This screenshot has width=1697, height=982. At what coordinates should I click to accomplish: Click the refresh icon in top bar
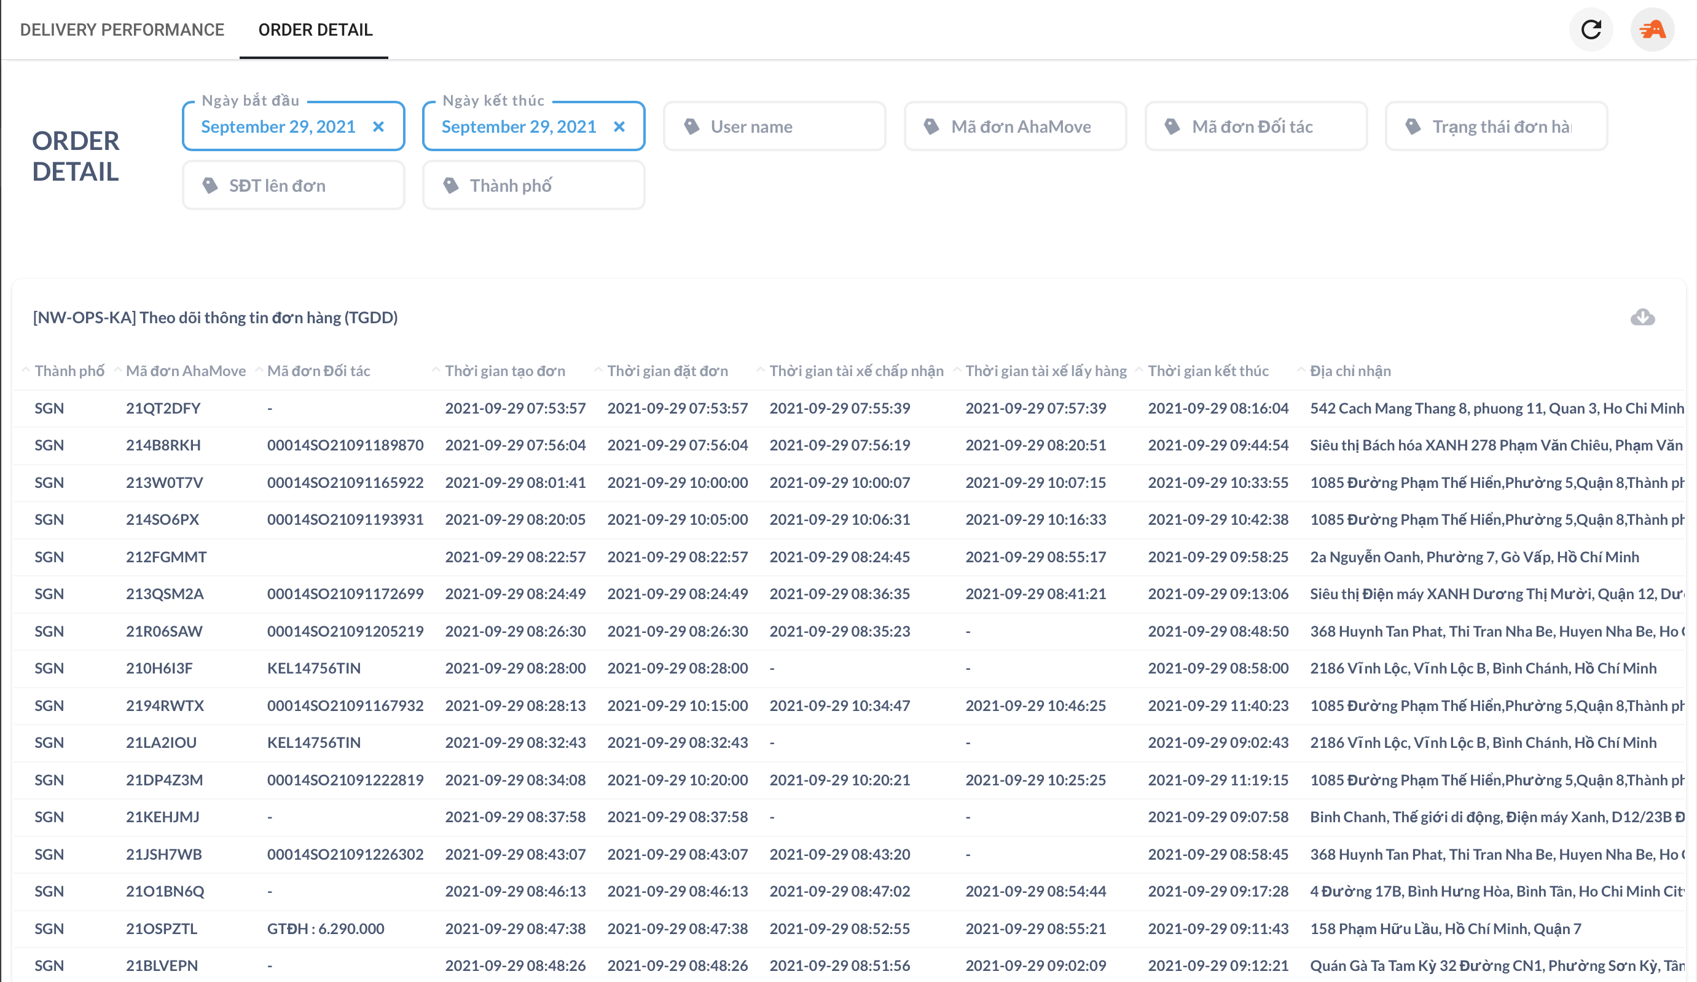coord(1591,29)
